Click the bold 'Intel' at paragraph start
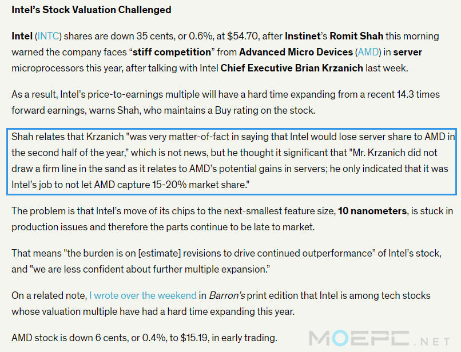The width and height of the screenshot is (461, 352). [x=22, y=36]
